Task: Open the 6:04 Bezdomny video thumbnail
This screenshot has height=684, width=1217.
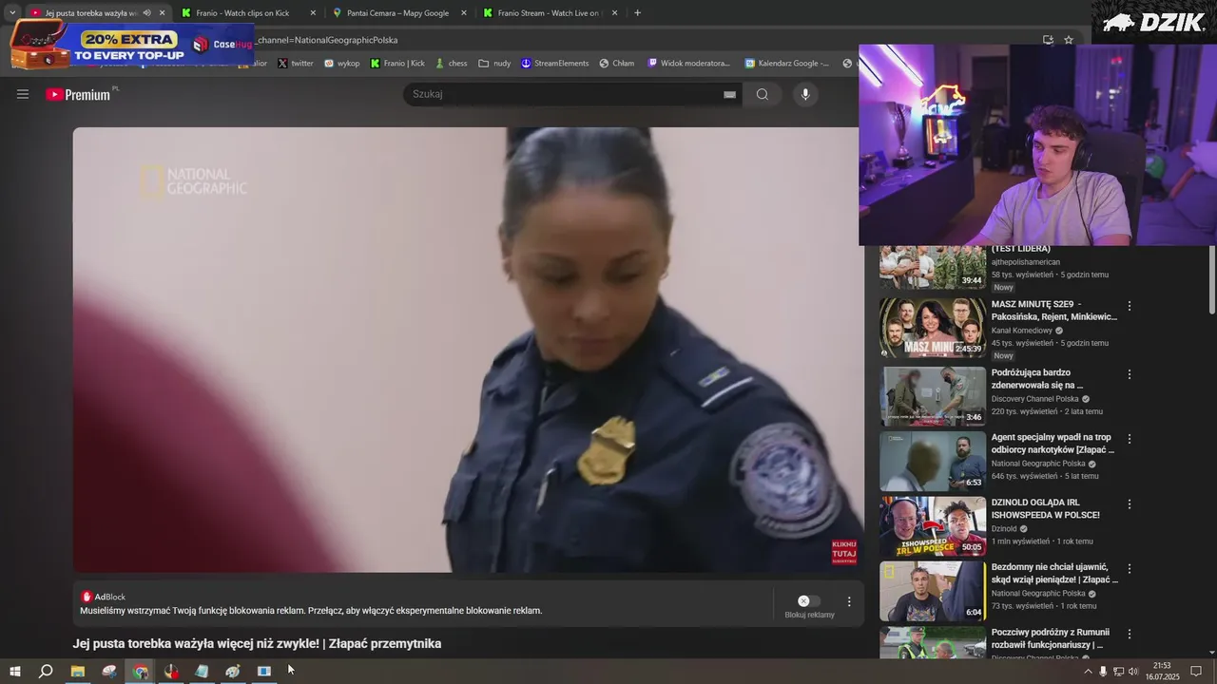Action: (933, 590)
